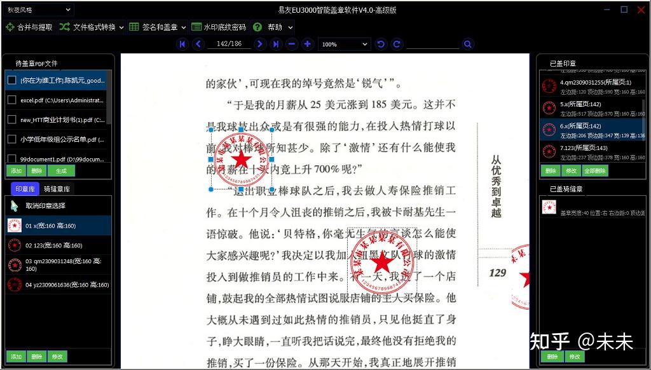Pick the 04 yz2309061636 seal thumbnail
The width and height of the screenshot is (651, 370).
tap(15, 285)
